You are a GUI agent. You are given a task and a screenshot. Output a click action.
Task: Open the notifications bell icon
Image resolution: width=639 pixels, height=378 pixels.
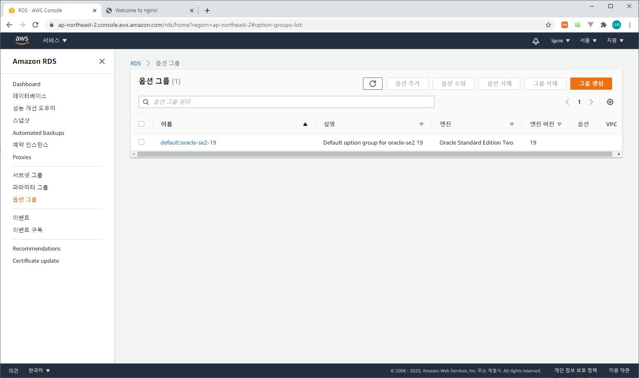(x=536, y=41)
